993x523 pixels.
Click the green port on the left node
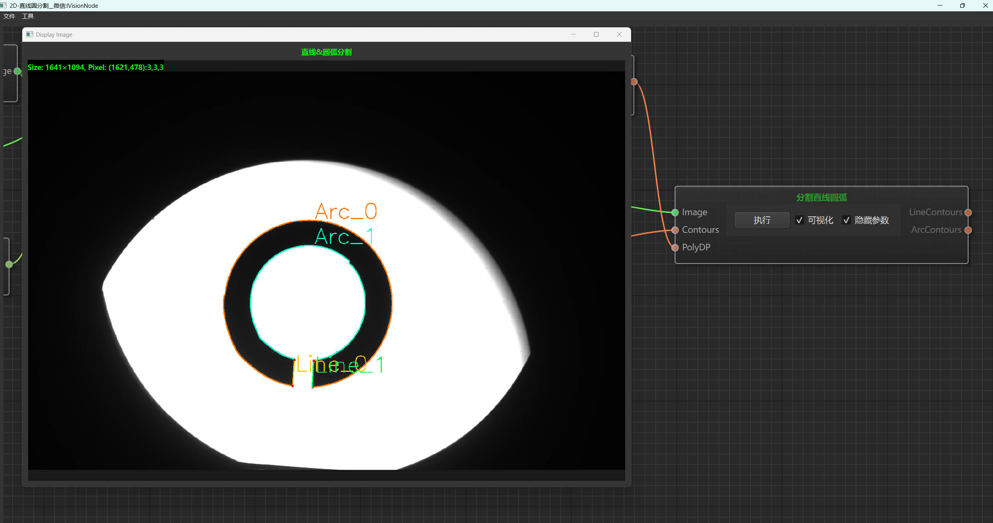pos(17,71)
